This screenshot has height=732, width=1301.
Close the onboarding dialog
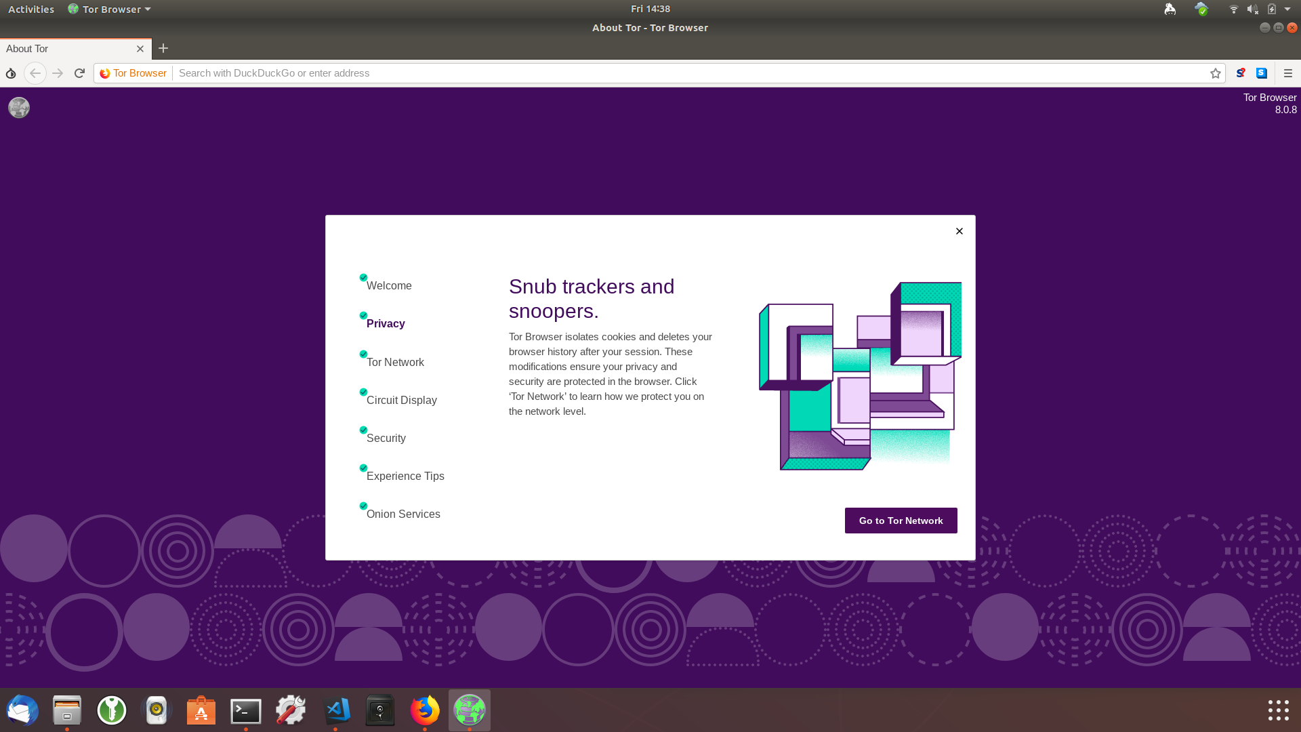[x=959, y=231]
